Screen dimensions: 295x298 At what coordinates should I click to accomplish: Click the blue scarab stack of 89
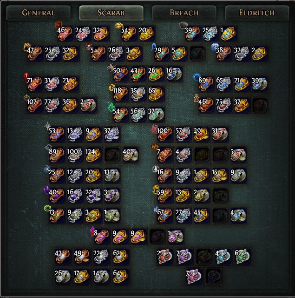(x=206, y=84)
